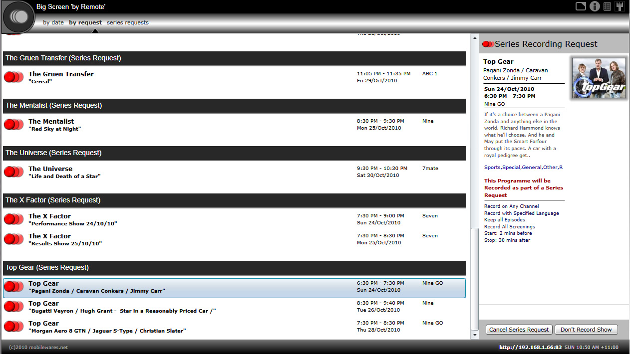The image size is (630, 354).
Task: Click the red icon beside Series Recording Request heading
Action: point(488,44)
